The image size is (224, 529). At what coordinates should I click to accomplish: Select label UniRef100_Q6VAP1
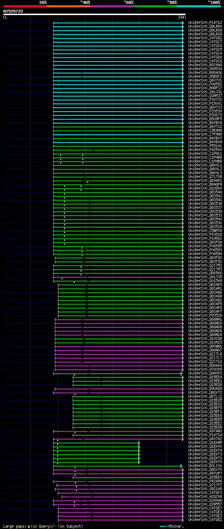[205, 180]
